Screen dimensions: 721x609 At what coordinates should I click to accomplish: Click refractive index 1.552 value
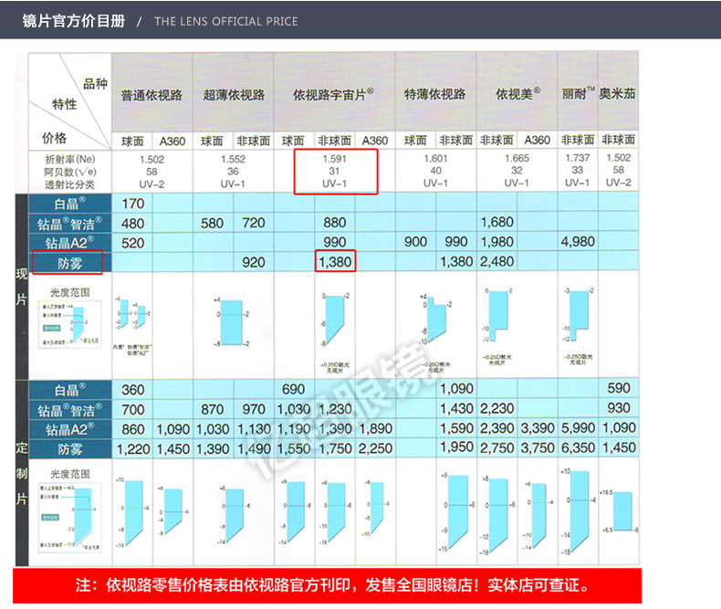(233, 159)
